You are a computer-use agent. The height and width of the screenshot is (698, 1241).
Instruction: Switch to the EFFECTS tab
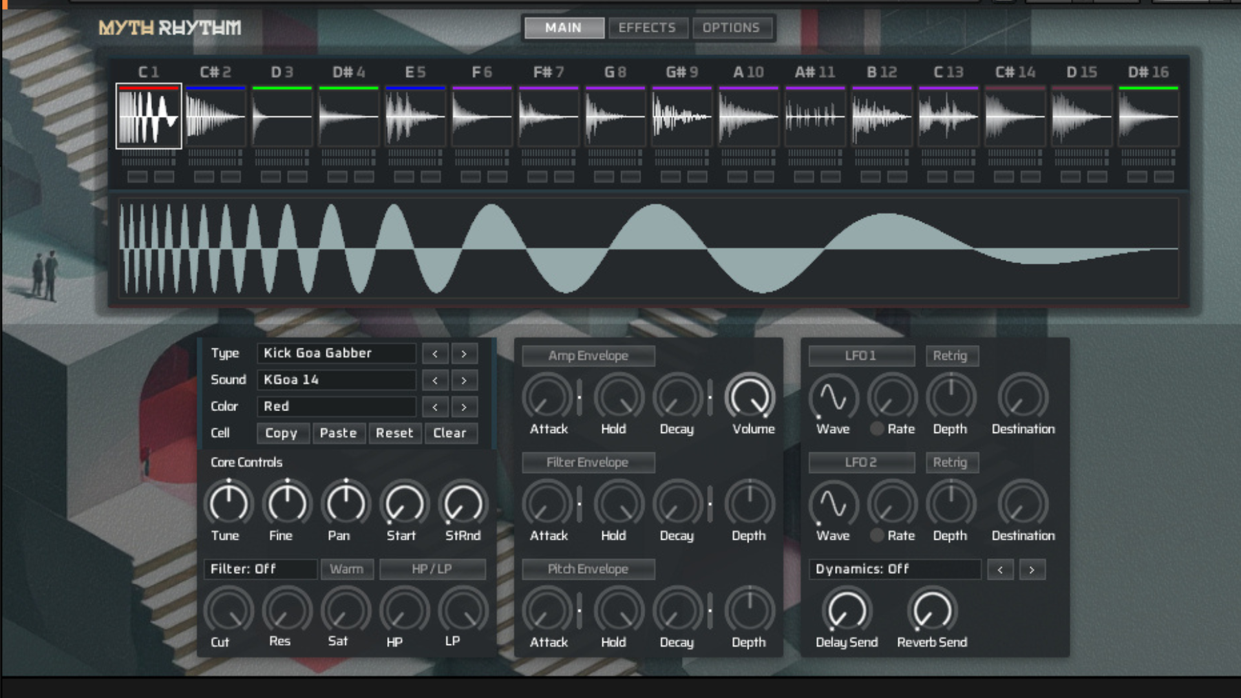[648, 28]
